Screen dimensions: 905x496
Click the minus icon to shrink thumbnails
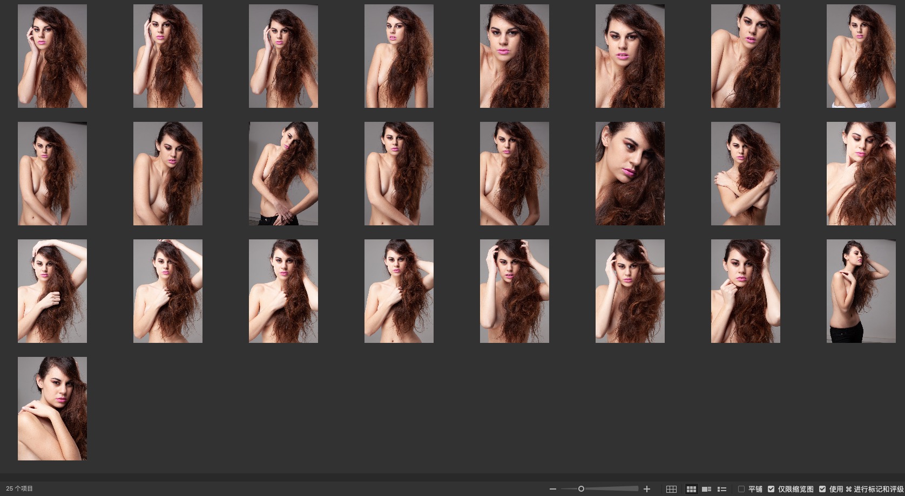click(x=552, y=489)
